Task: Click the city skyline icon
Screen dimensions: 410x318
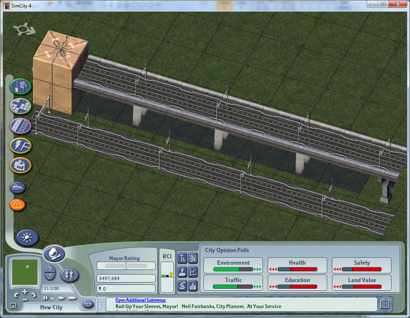Action: [193, 285]
